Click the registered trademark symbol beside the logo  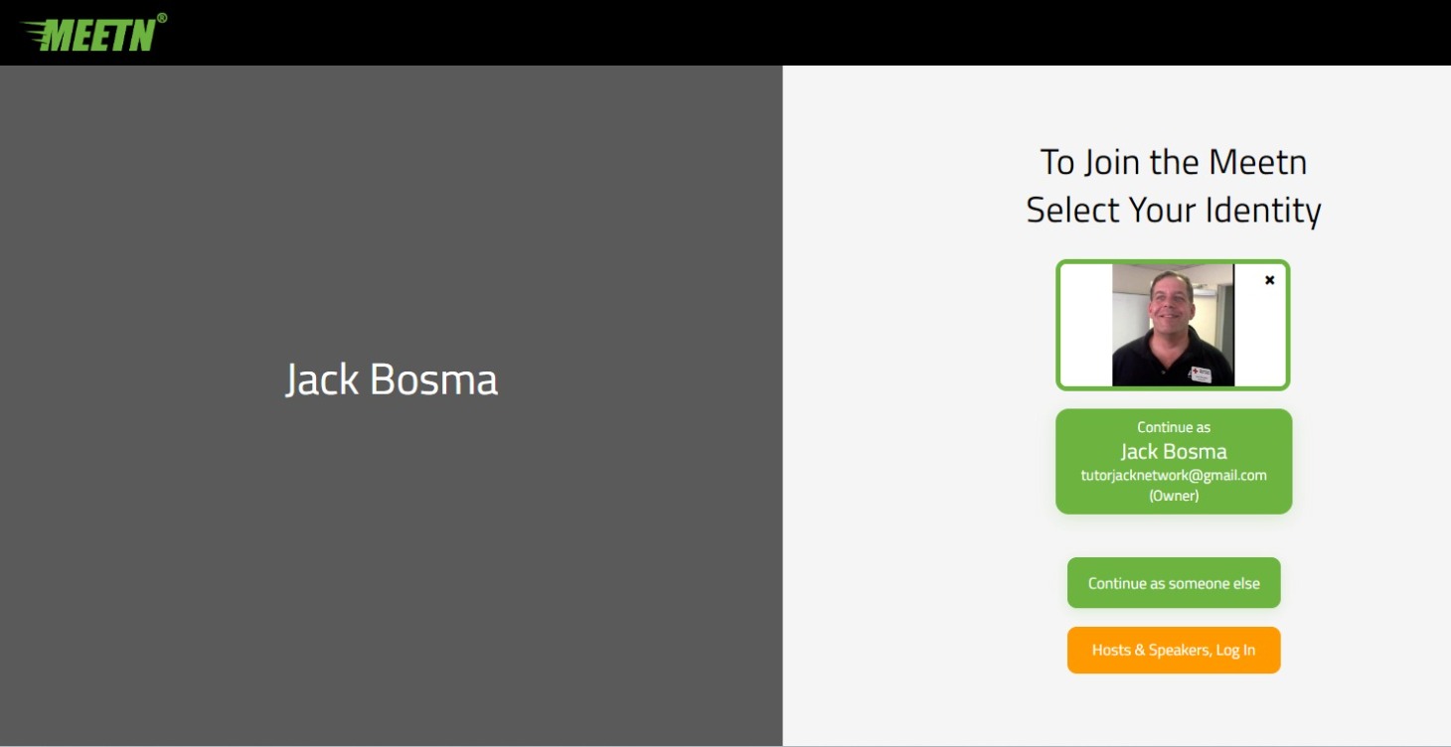[162, 18]
